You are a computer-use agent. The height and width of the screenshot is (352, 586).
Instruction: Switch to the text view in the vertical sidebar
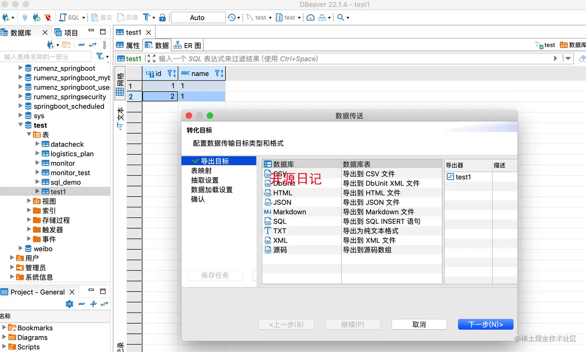tap(120, 119)
